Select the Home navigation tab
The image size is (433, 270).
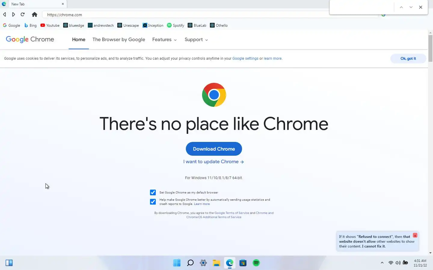[x=79, y=40]
